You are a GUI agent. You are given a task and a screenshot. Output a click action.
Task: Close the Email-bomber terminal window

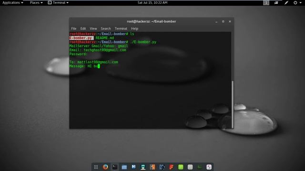point(230,21)
